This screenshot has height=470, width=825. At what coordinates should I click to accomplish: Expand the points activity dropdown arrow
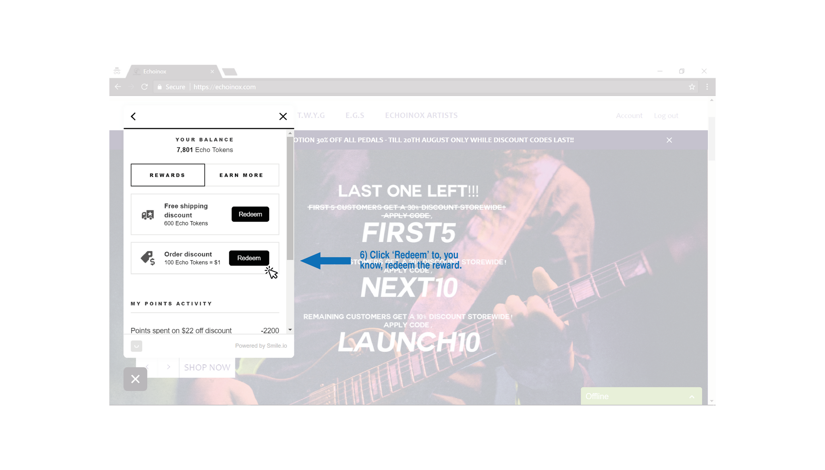tap(290, 329)
